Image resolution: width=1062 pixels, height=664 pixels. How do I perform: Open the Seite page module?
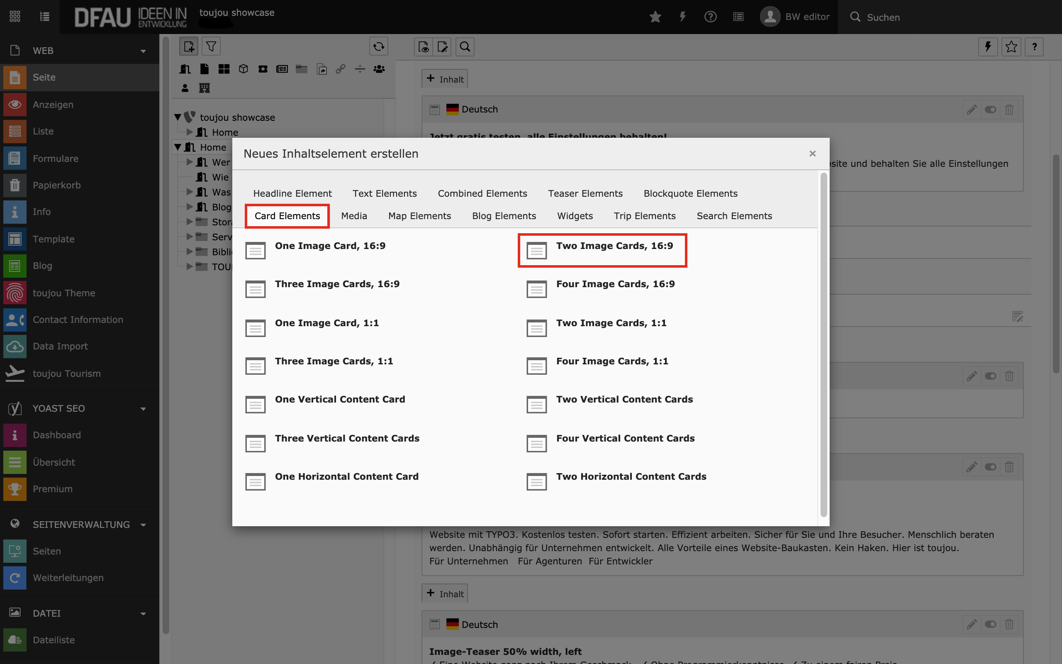coord(79,77)
